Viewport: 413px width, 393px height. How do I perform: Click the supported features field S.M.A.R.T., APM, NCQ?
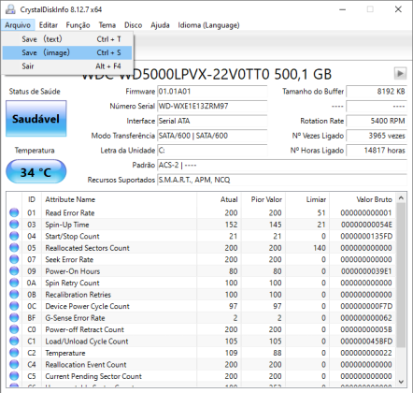[282, 180]
